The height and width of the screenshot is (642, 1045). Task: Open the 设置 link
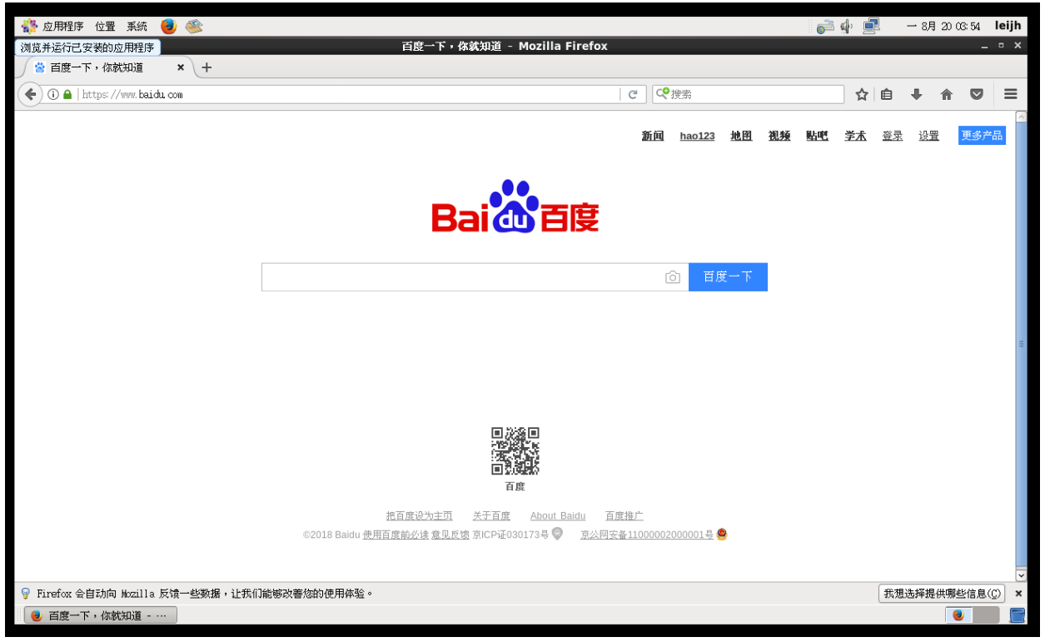point(929,136)
